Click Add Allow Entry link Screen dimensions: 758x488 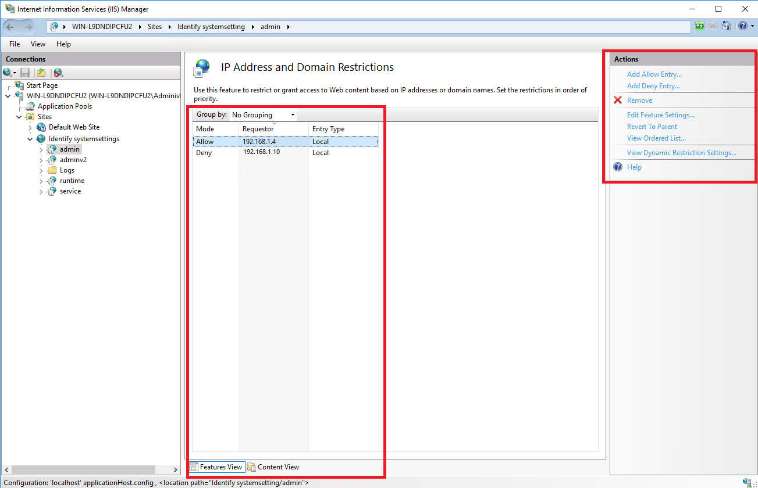pos(654,74)
